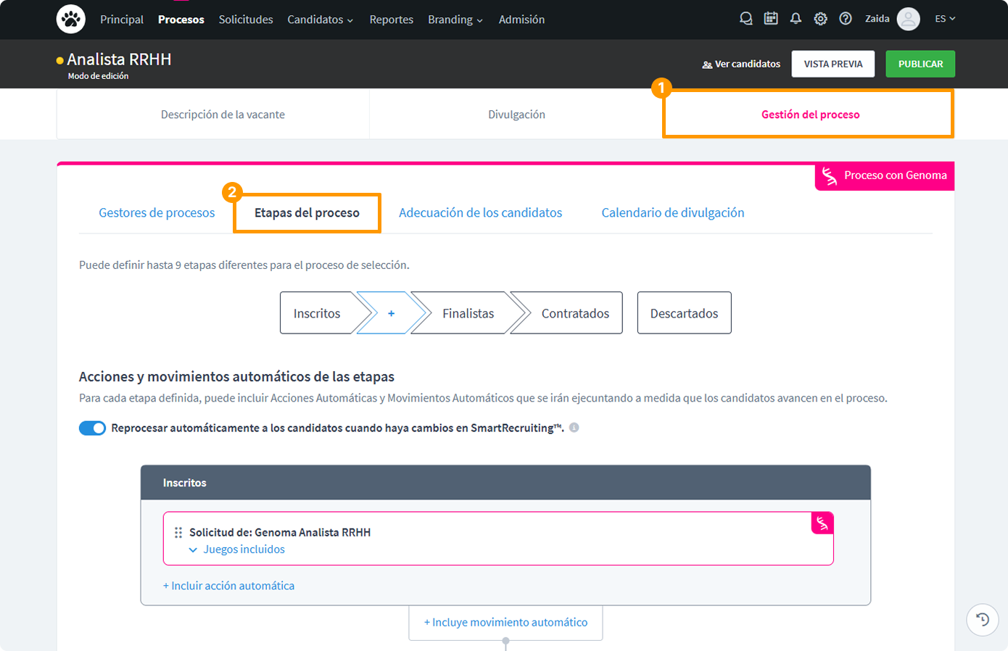
Task: Click the PUBLICAR button
Action: (x=920, y=64)
